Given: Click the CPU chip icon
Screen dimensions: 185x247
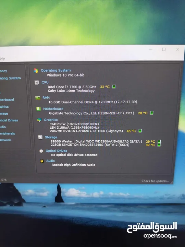Looking at the screenshot, I should coord(37,82).
